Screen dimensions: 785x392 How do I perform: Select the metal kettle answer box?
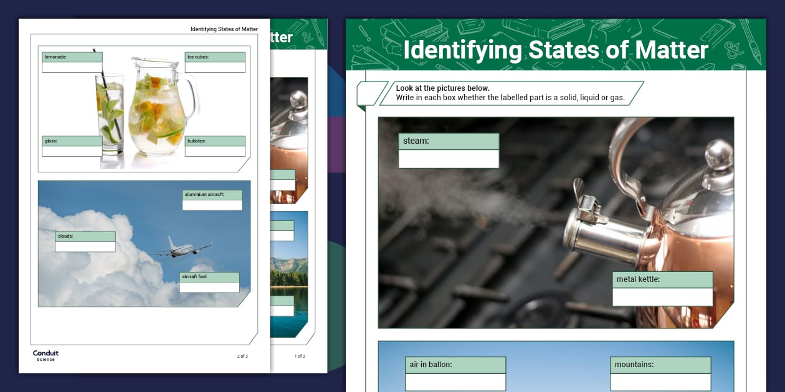(x=662, y=297)
